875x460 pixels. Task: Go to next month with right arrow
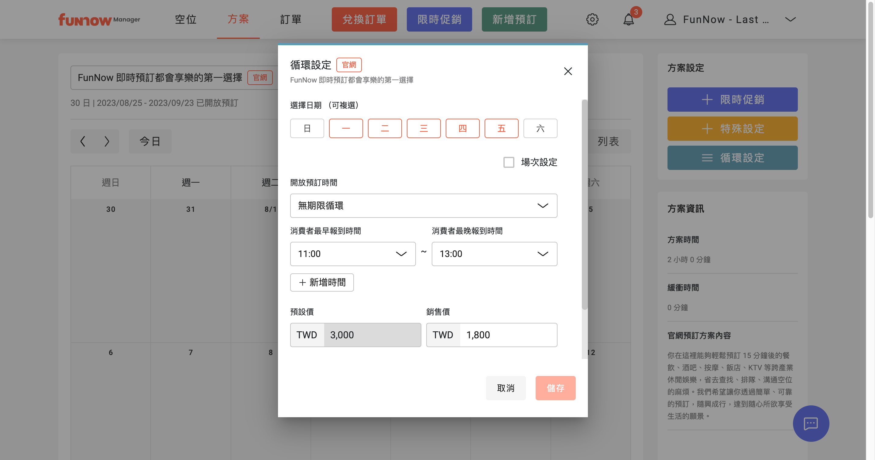(x=107, y=141)
